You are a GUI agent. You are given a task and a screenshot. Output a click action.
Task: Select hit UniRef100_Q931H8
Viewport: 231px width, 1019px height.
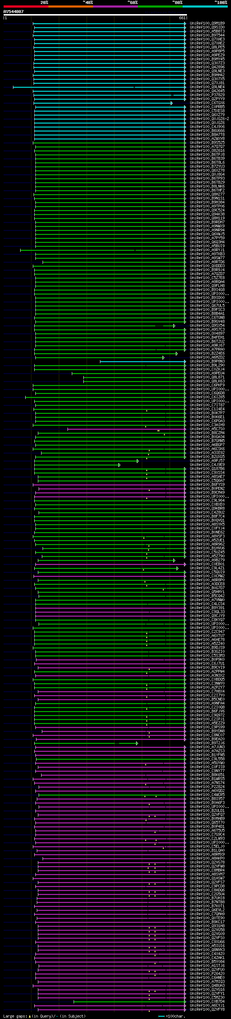[207, 926]
